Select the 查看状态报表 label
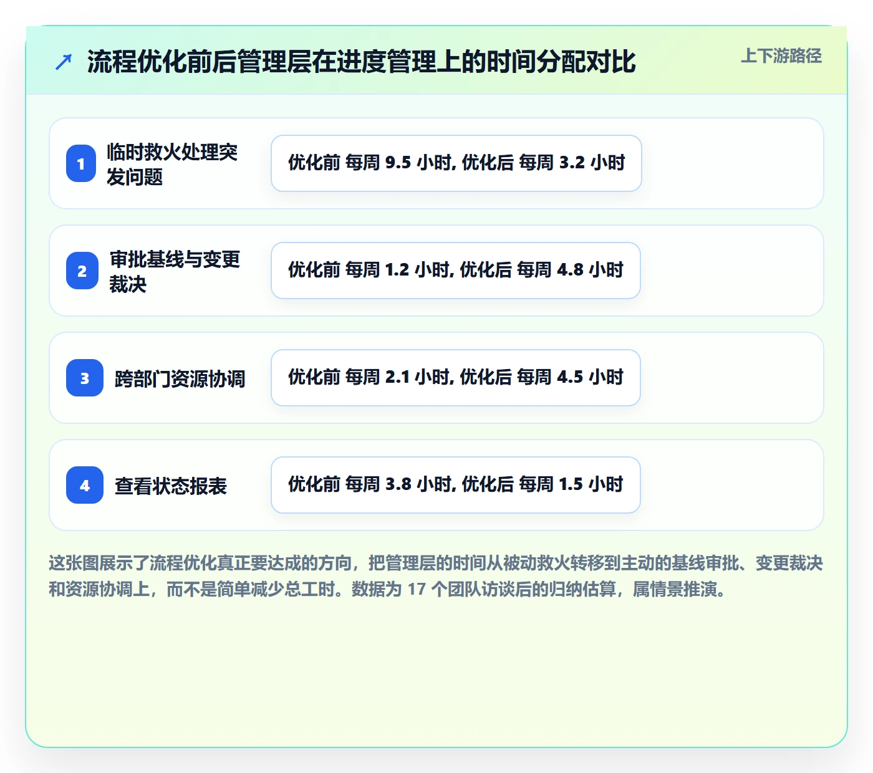The width and height of the screenshot is (873, 773). (171, 486)
